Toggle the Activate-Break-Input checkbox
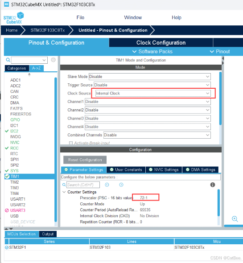This screenshot has width=243, height=263. pos(71,143)
